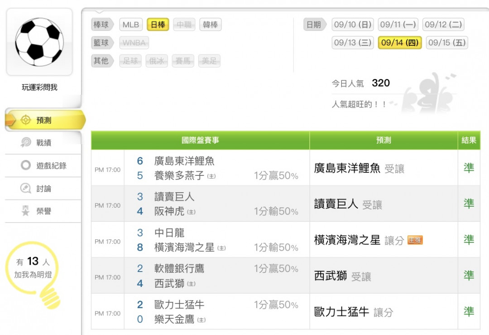Choose date 09/14 (四)

pyautogui.click(x=400, y=43)
